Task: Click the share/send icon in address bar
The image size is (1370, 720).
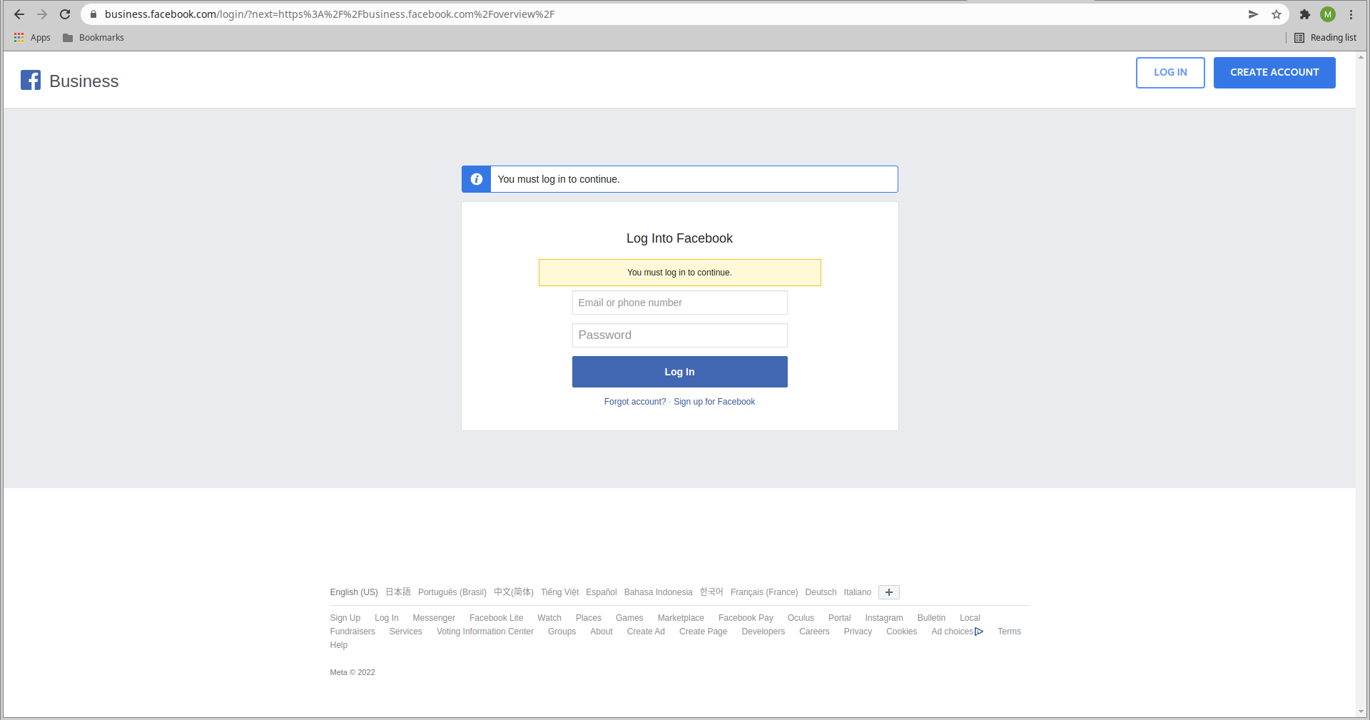Action: [x=1253, y=14]
